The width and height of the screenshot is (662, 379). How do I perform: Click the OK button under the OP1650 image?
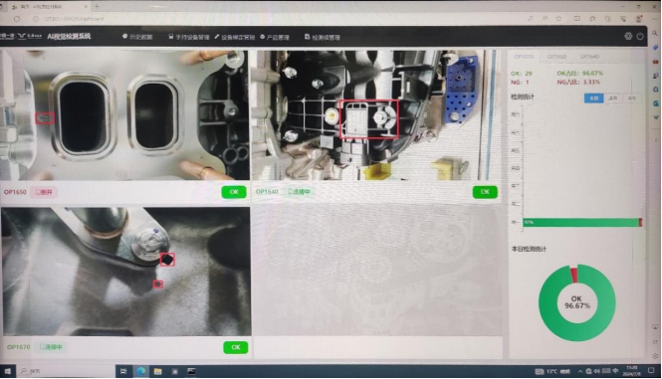coord(234,192)
